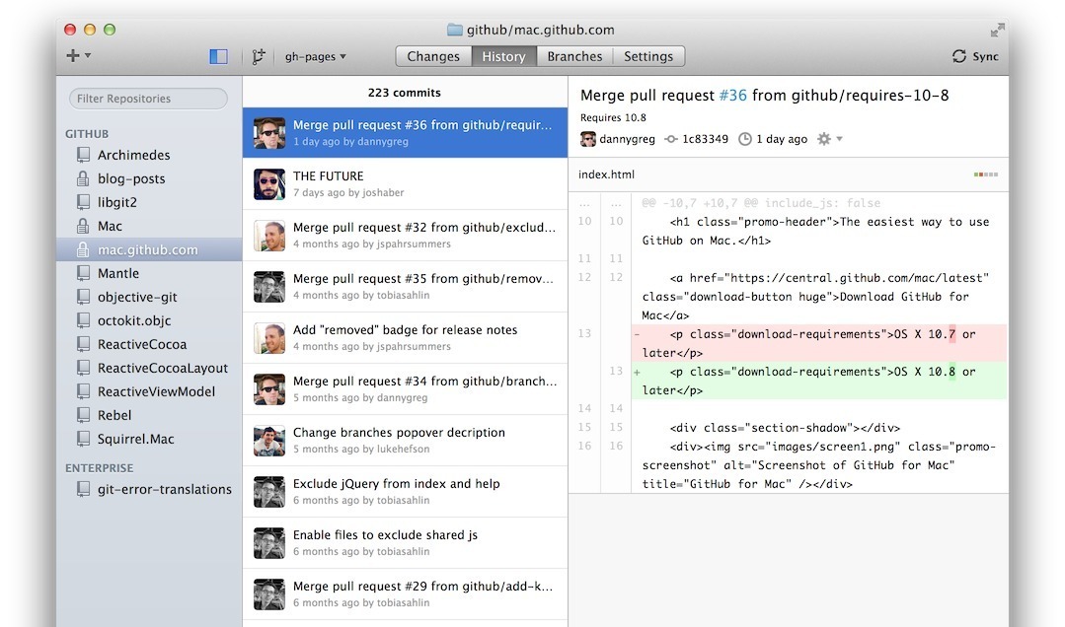Switch to the Settings tab
1065x627 pixels.
(x=648, y=56)
